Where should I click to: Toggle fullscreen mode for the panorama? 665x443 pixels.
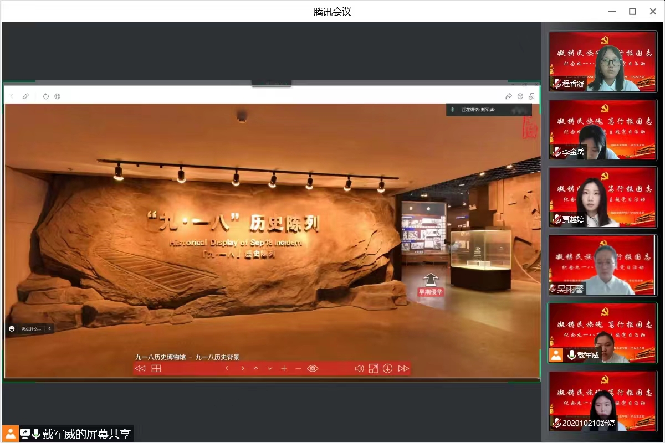374,368
